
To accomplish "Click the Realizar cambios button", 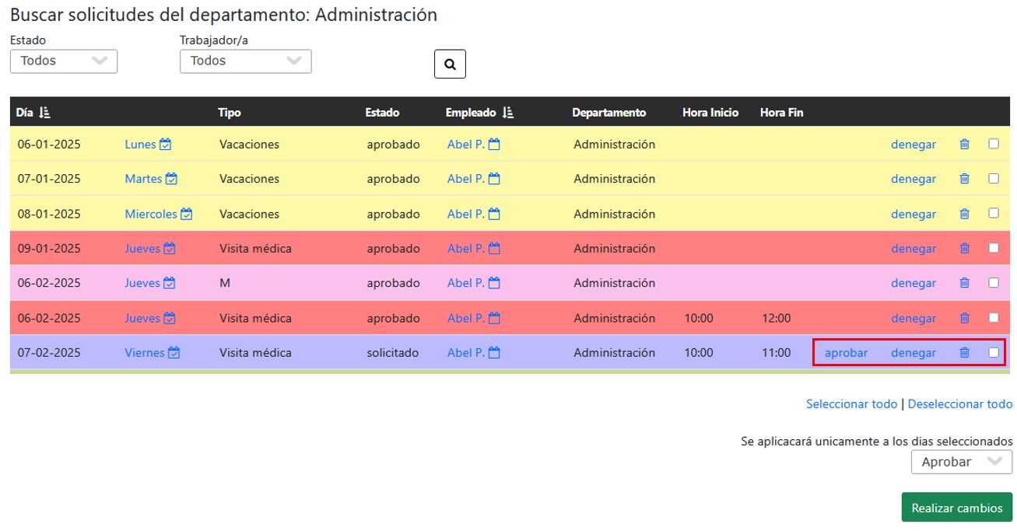I will click(957, 508).
